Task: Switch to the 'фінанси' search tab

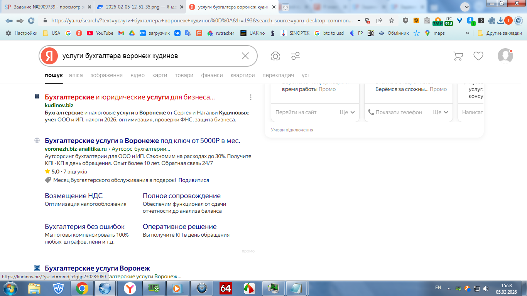Action: coord(212,75)
